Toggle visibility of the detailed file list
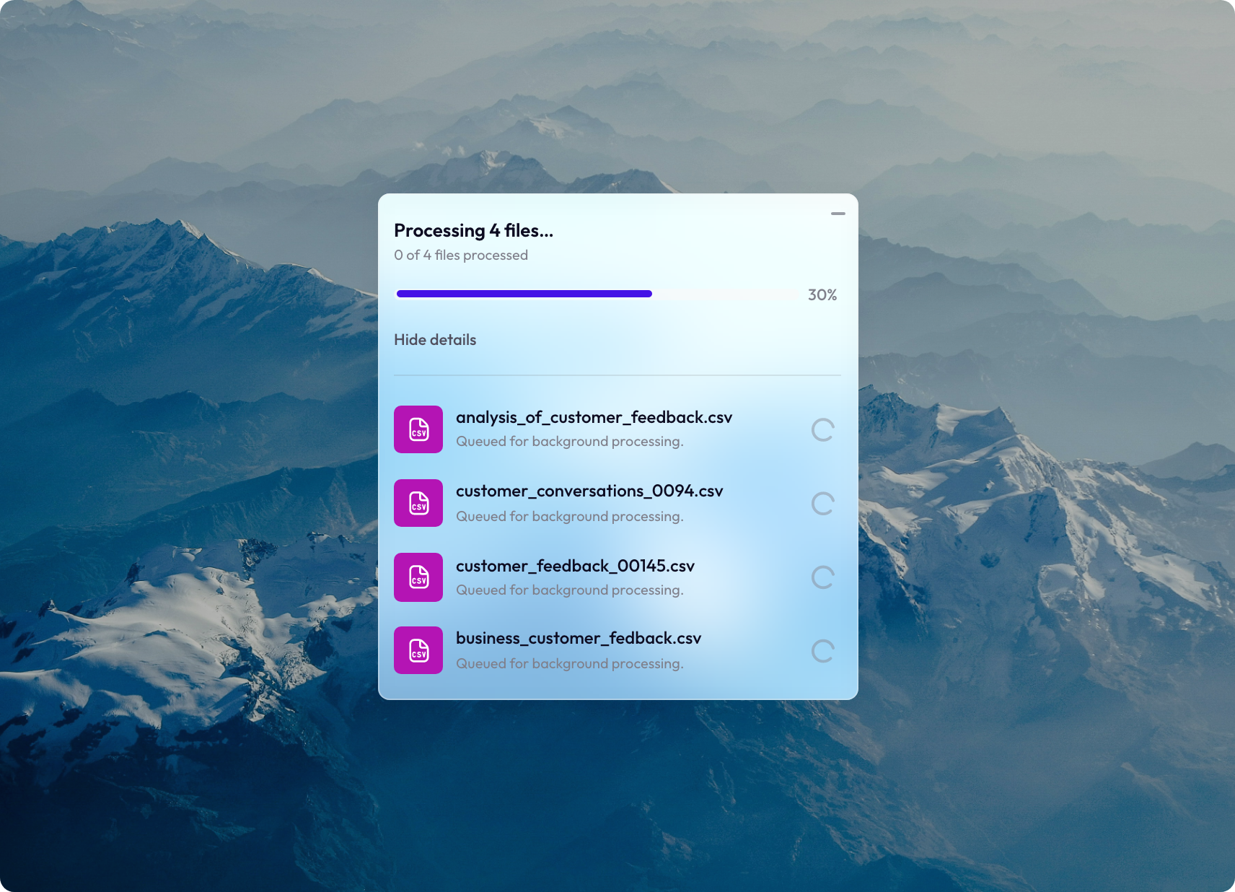This screenshot has height=892, width=1235. tap(435, 339)
